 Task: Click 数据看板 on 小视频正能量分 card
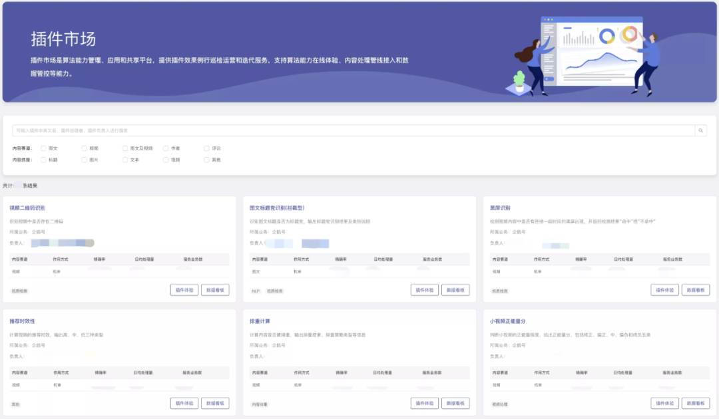point(696,404)
